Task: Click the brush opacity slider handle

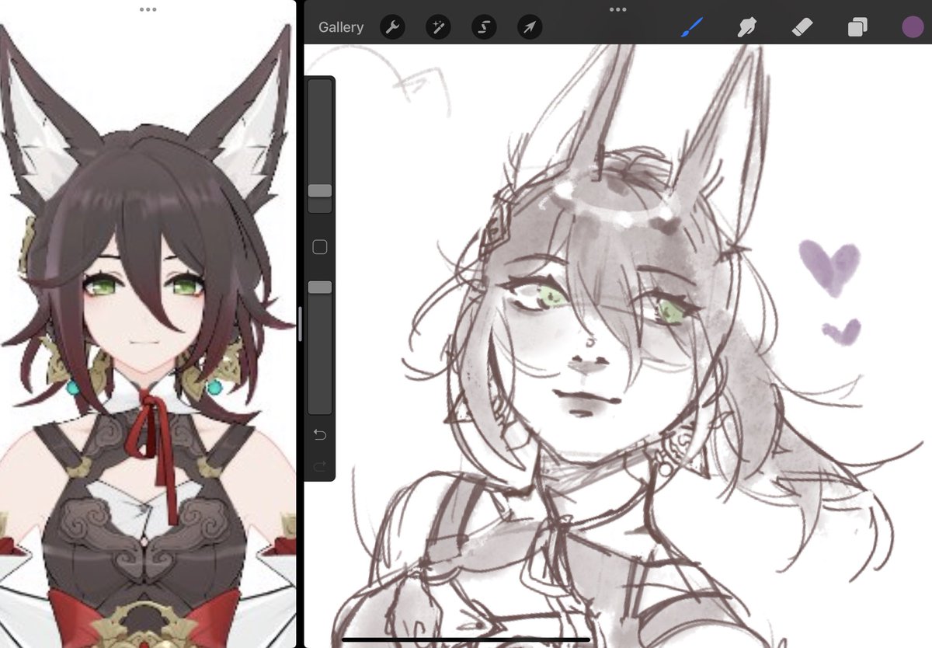Action: pos(320,287)
